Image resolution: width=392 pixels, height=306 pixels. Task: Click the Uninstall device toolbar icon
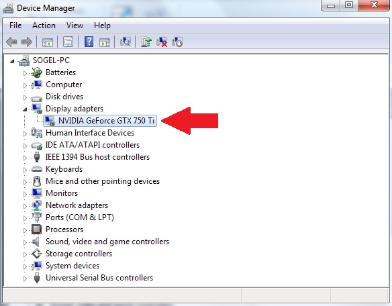point(162,42)
